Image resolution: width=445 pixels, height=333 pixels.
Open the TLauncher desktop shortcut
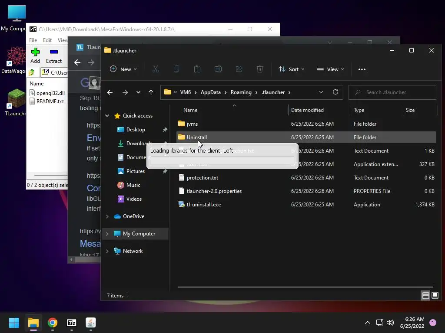tap(16, 102)
